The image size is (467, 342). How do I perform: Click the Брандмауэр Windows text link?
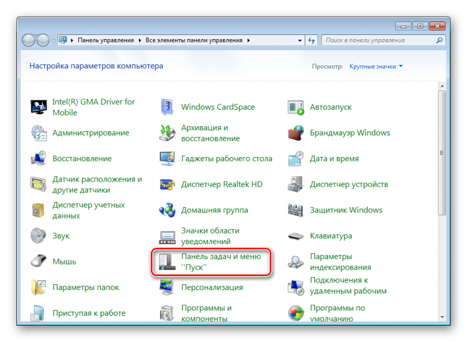coord(350,132)
